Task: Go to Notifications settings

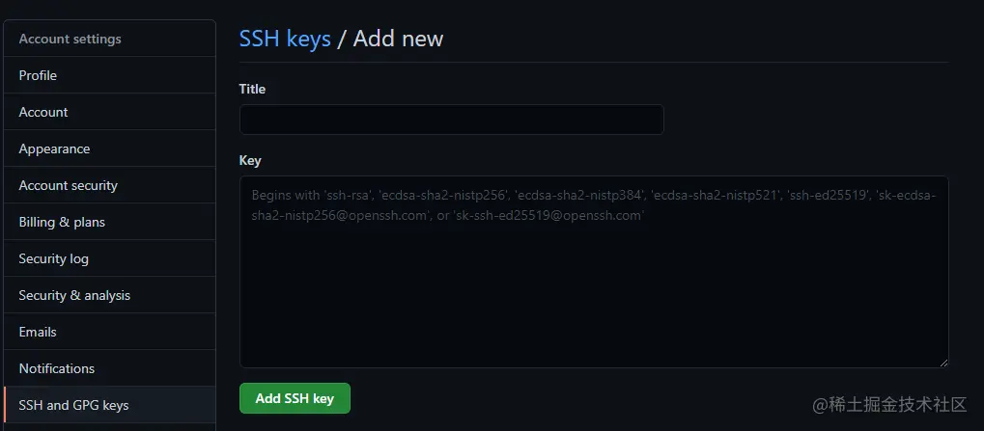Action: tap(57, 368)
